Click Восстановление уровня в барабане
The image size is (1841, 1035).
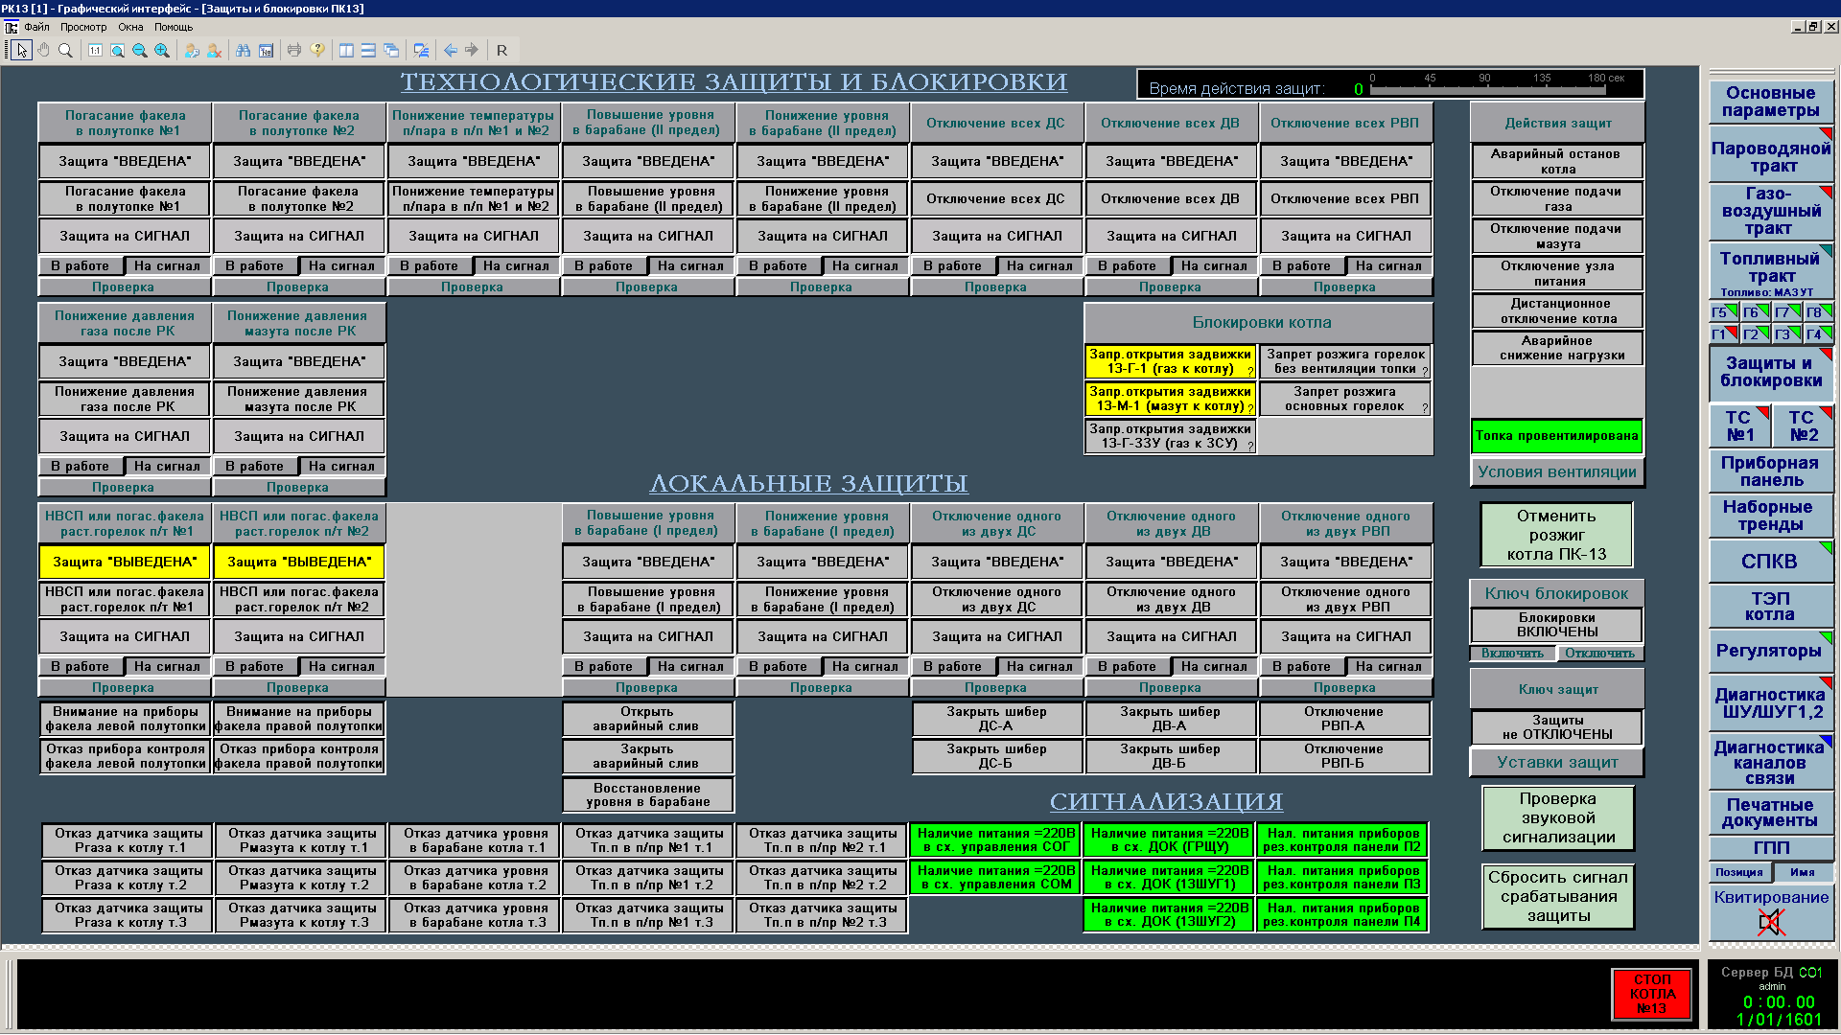pyautogui.click(x=647, y=795)
